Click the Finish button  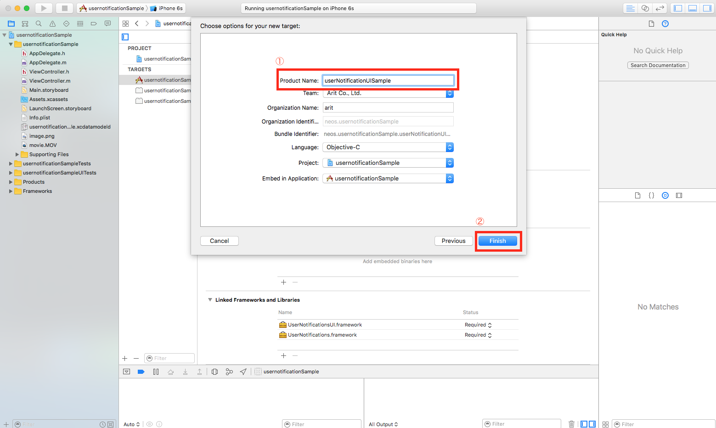coord(497,241)
